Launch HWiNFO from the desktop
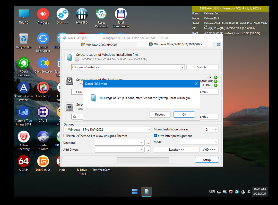Image resolution: width=278 pixels, height=205 pixels. 82,16
